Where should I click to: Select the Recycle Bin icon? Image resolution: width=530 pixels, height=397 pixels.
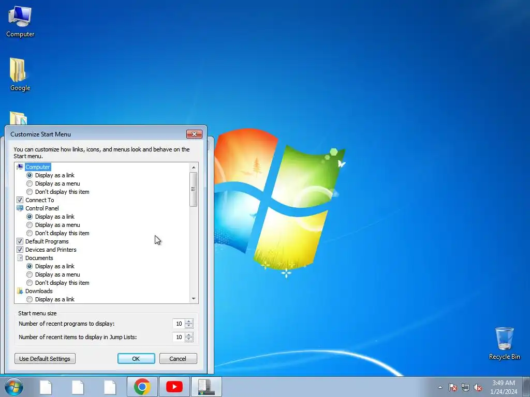coord(504,343)
